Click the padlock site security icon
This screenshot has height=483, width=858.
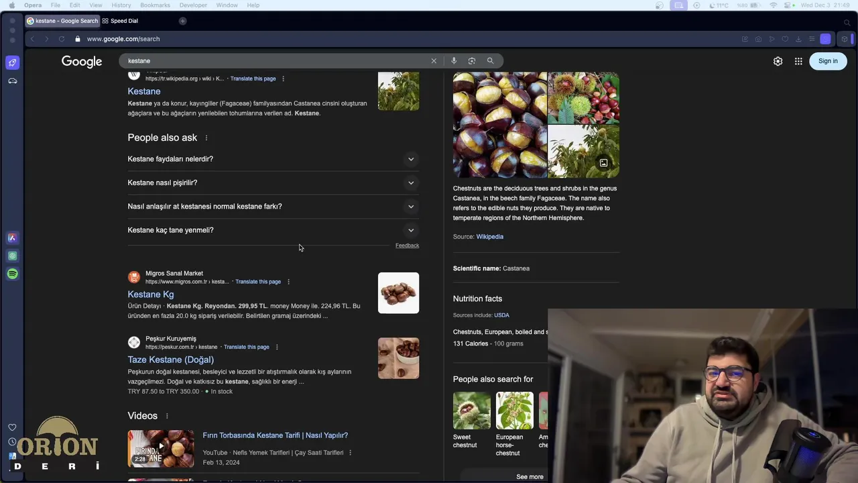78,39
